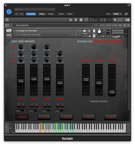Solo the SNARE channel
The width and height of the screenshot is (135, 146).
[36, 105]
